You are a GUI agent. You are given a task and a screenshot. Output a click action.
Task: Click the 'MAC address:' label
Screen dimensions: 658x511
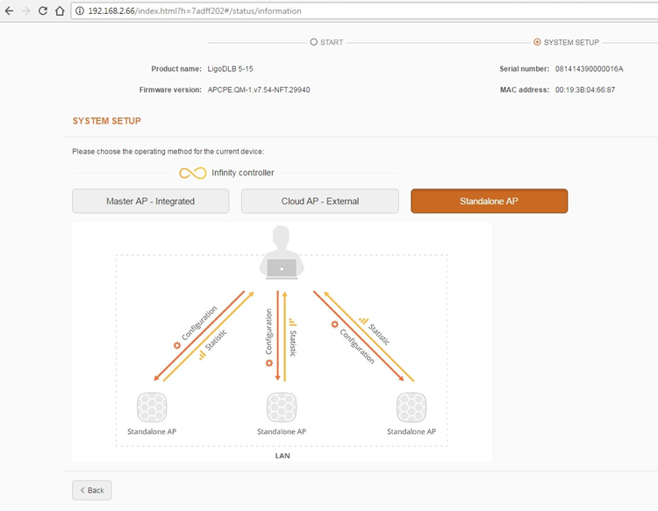(525, 89)
